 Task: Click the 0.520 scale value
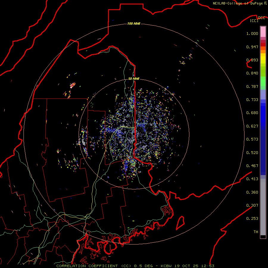click(x=252, y=153)
